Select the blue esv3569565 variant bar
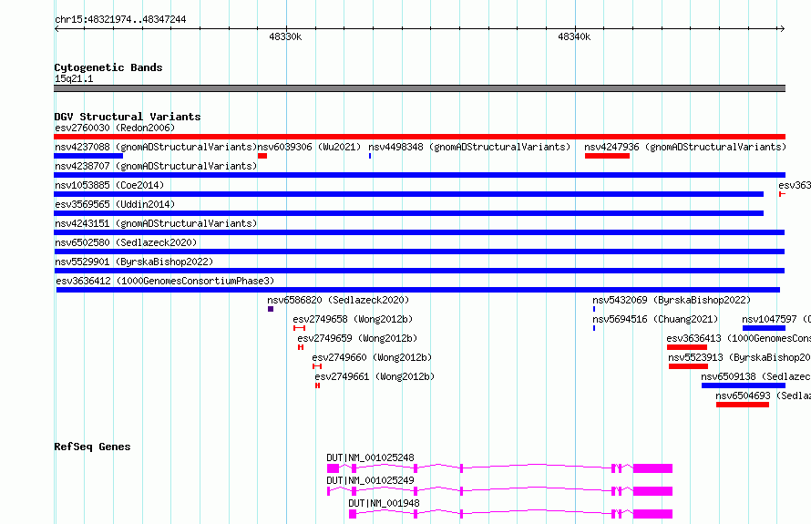 pyautogui.click(x=408, y=213)
